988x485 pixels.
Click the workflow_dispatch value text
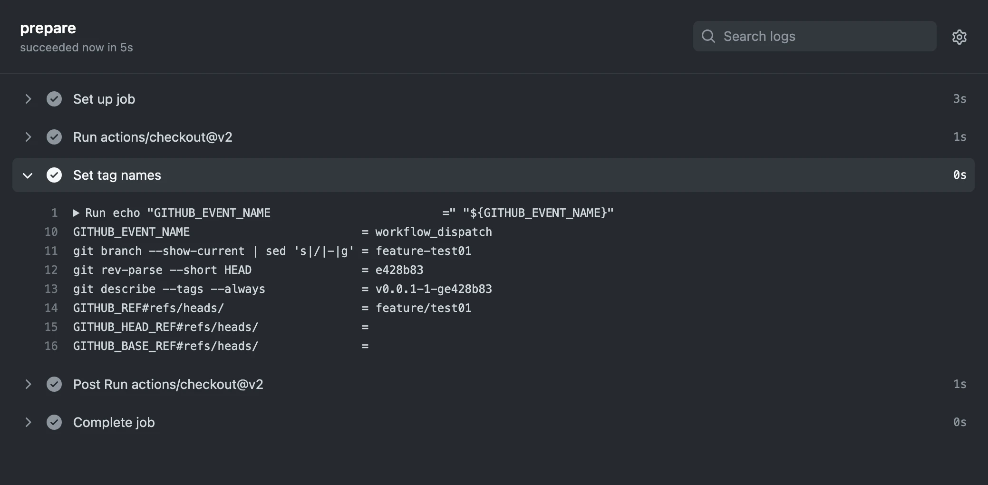coord(434,232)
